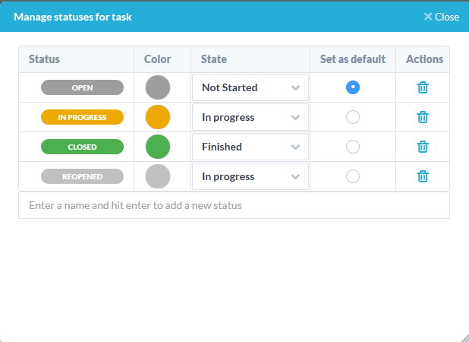Remove the CLOSED status with trash icon
The image size is (469, 342).
pyautogui.click(x=423, y=147)
